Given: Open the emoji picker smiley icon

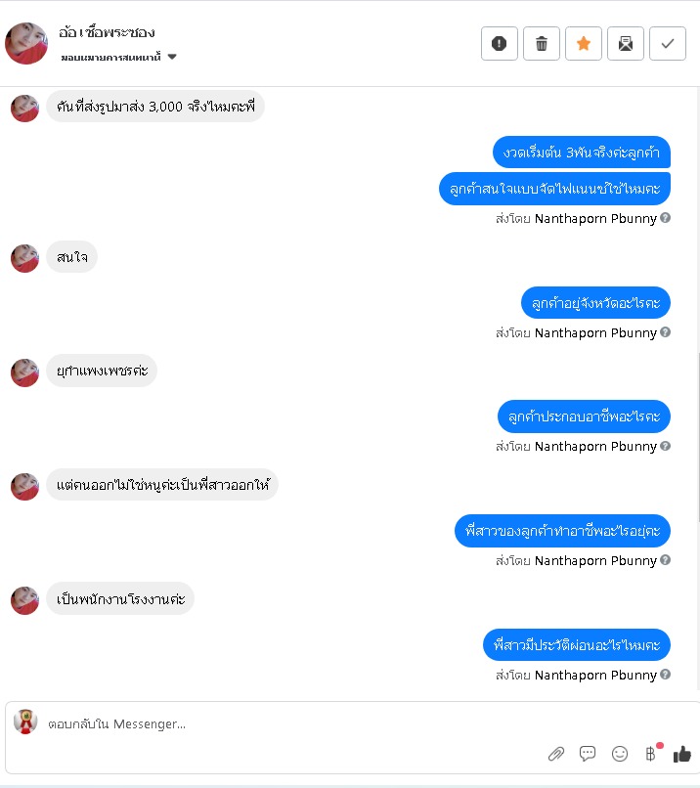Looking at the screenshot, I should click(620, 754).
